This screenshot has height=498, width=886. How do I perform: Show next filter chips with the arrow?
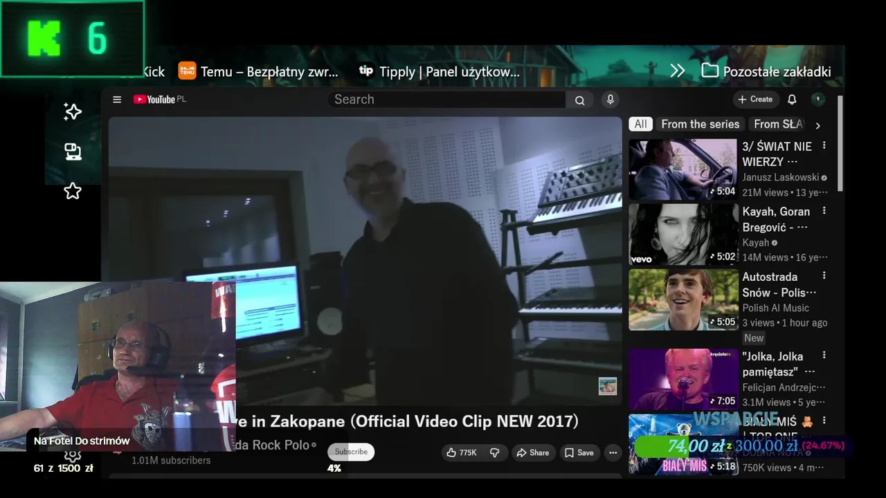coord(817,125)
